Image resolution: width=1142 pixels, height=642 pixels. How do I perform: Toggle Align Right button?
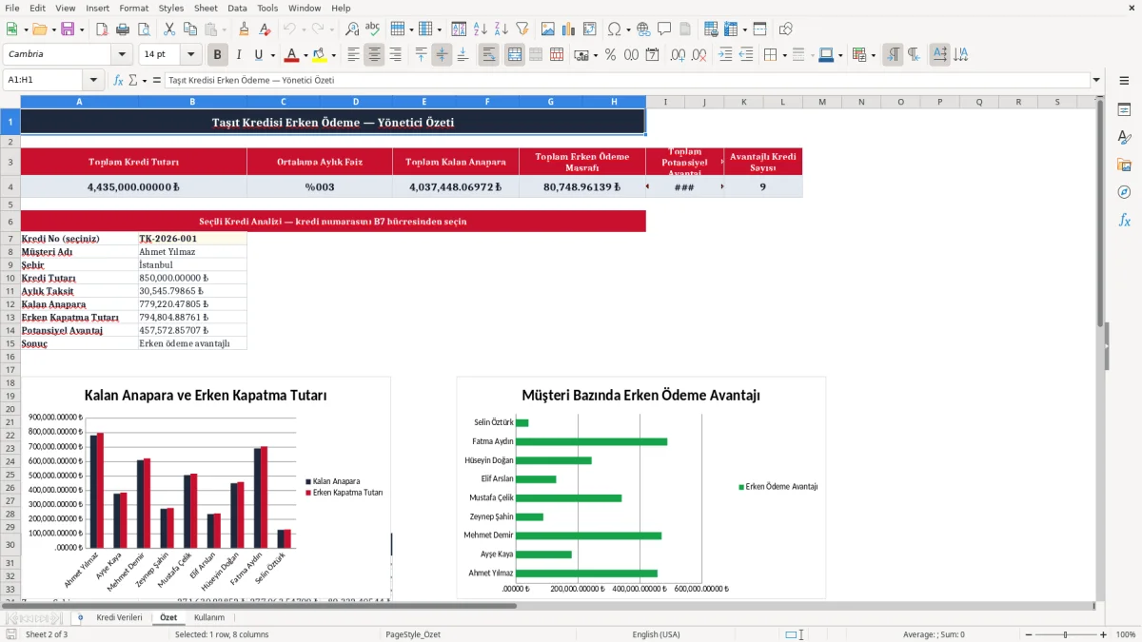tap(395, 55)
